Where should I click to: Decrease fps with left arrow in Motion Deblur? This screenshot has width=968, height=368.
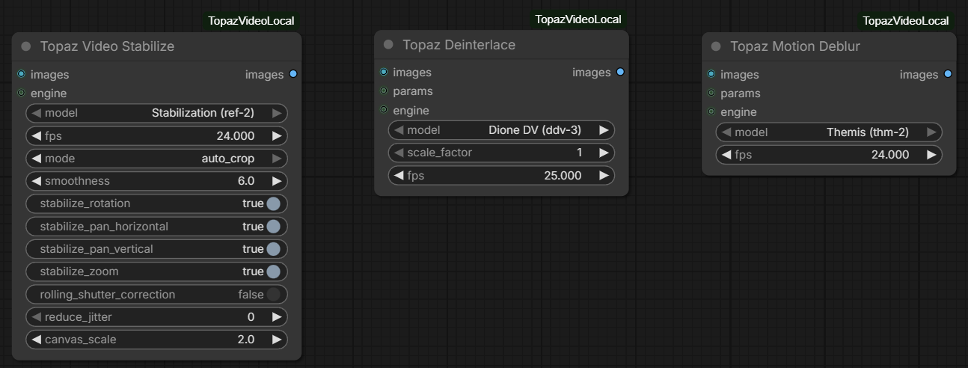726,154
